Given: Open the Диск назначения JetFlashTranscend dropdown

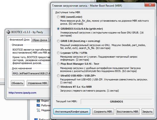Looking at the screenshot, I should (31, 73).
